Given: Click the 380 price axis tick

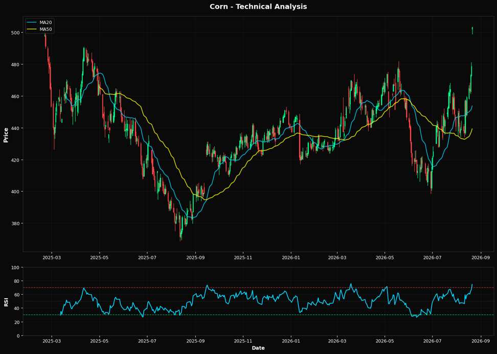Looking at the screenshot, I should pyautogui.click(x=15, y=224).
